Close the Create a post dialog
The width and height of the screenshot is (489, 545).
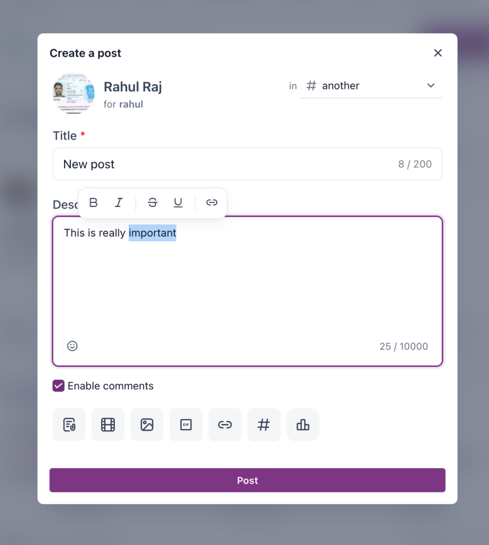(438, 53)
